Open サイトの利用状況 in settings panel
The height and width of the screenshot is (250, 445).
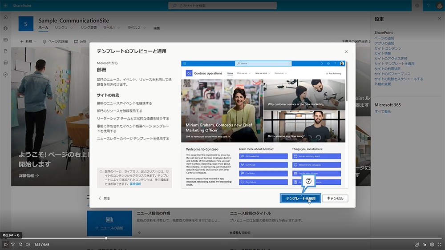(x=388, y=68)
